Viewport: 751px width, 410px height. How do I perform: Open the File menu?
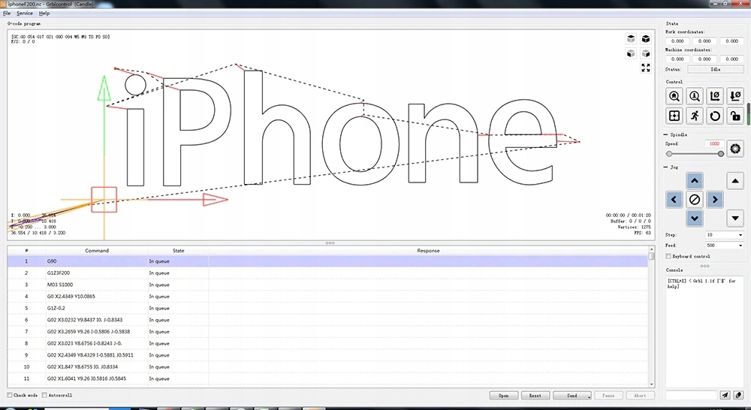(7, 14)
